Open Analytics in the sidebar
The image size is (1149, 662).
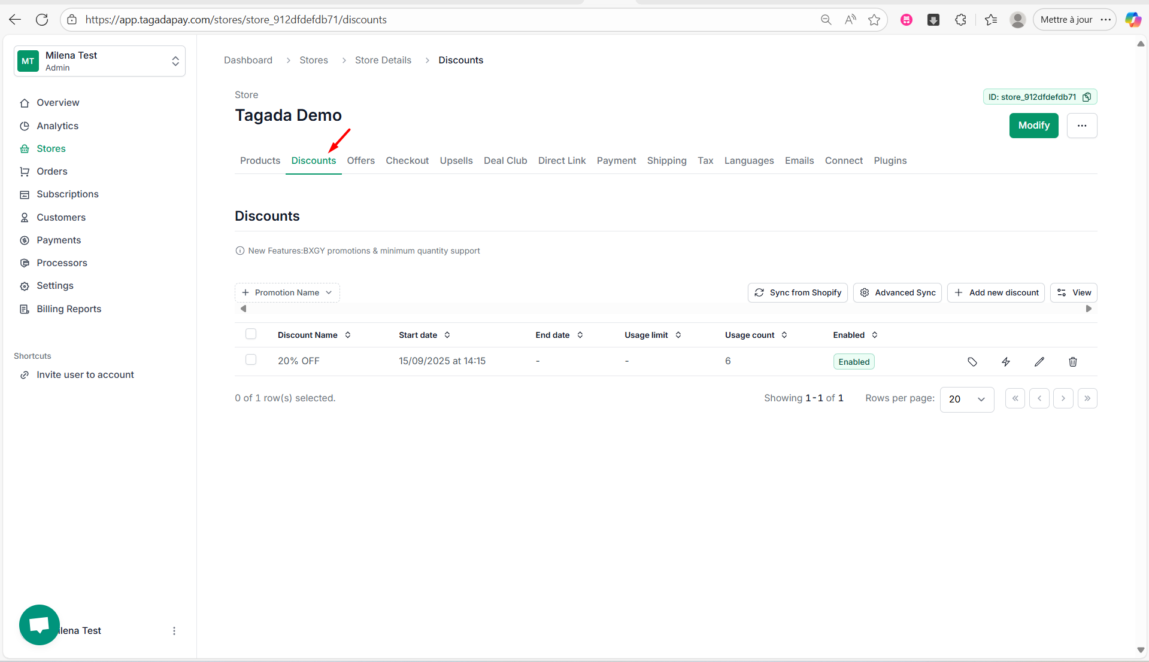(57, 126)
